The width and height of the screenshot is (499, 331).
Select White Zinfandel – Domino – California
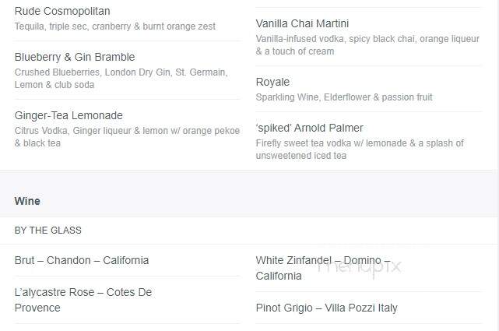click(323, 268)
